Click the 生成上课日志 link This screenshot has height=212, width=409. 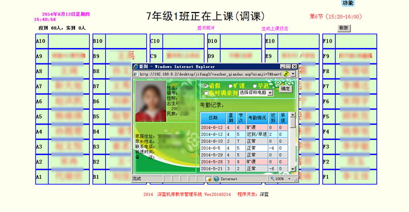(275, 29)
